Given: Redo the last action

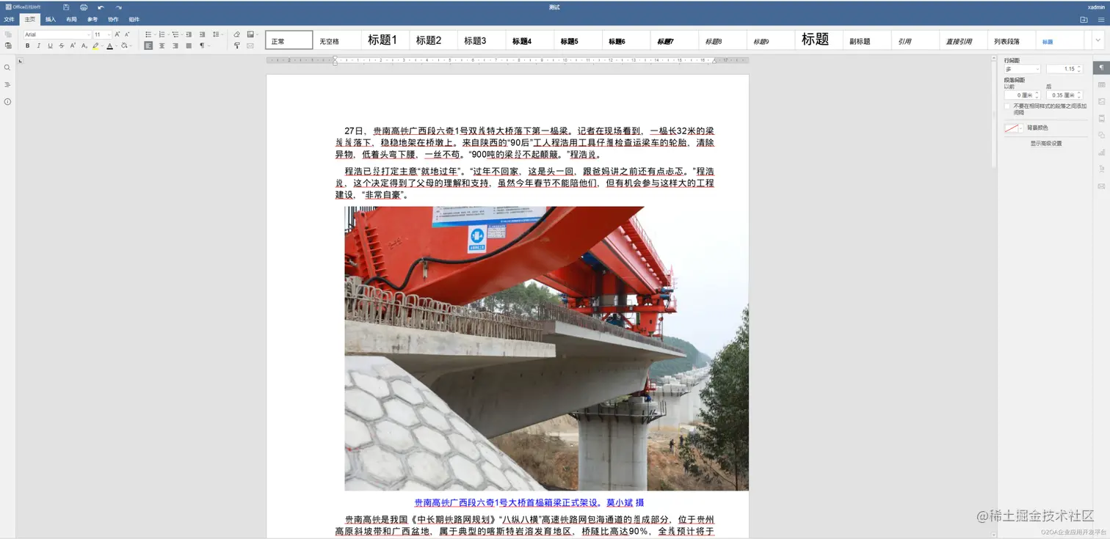Looking at the screenshot, I should (118, 7).
